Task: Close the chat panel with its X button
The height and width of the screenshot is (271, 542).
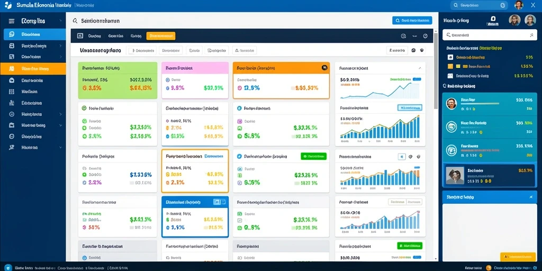Action: point(531,197)
